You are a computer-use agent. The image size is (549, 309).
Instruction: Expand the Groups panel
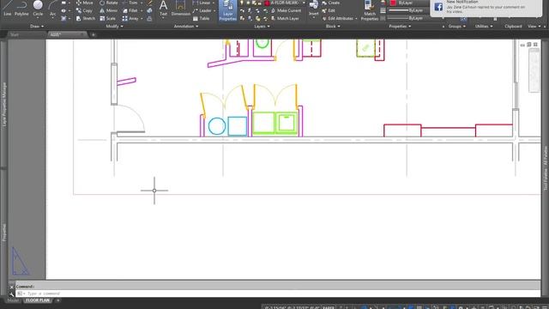tap(456, 27)
